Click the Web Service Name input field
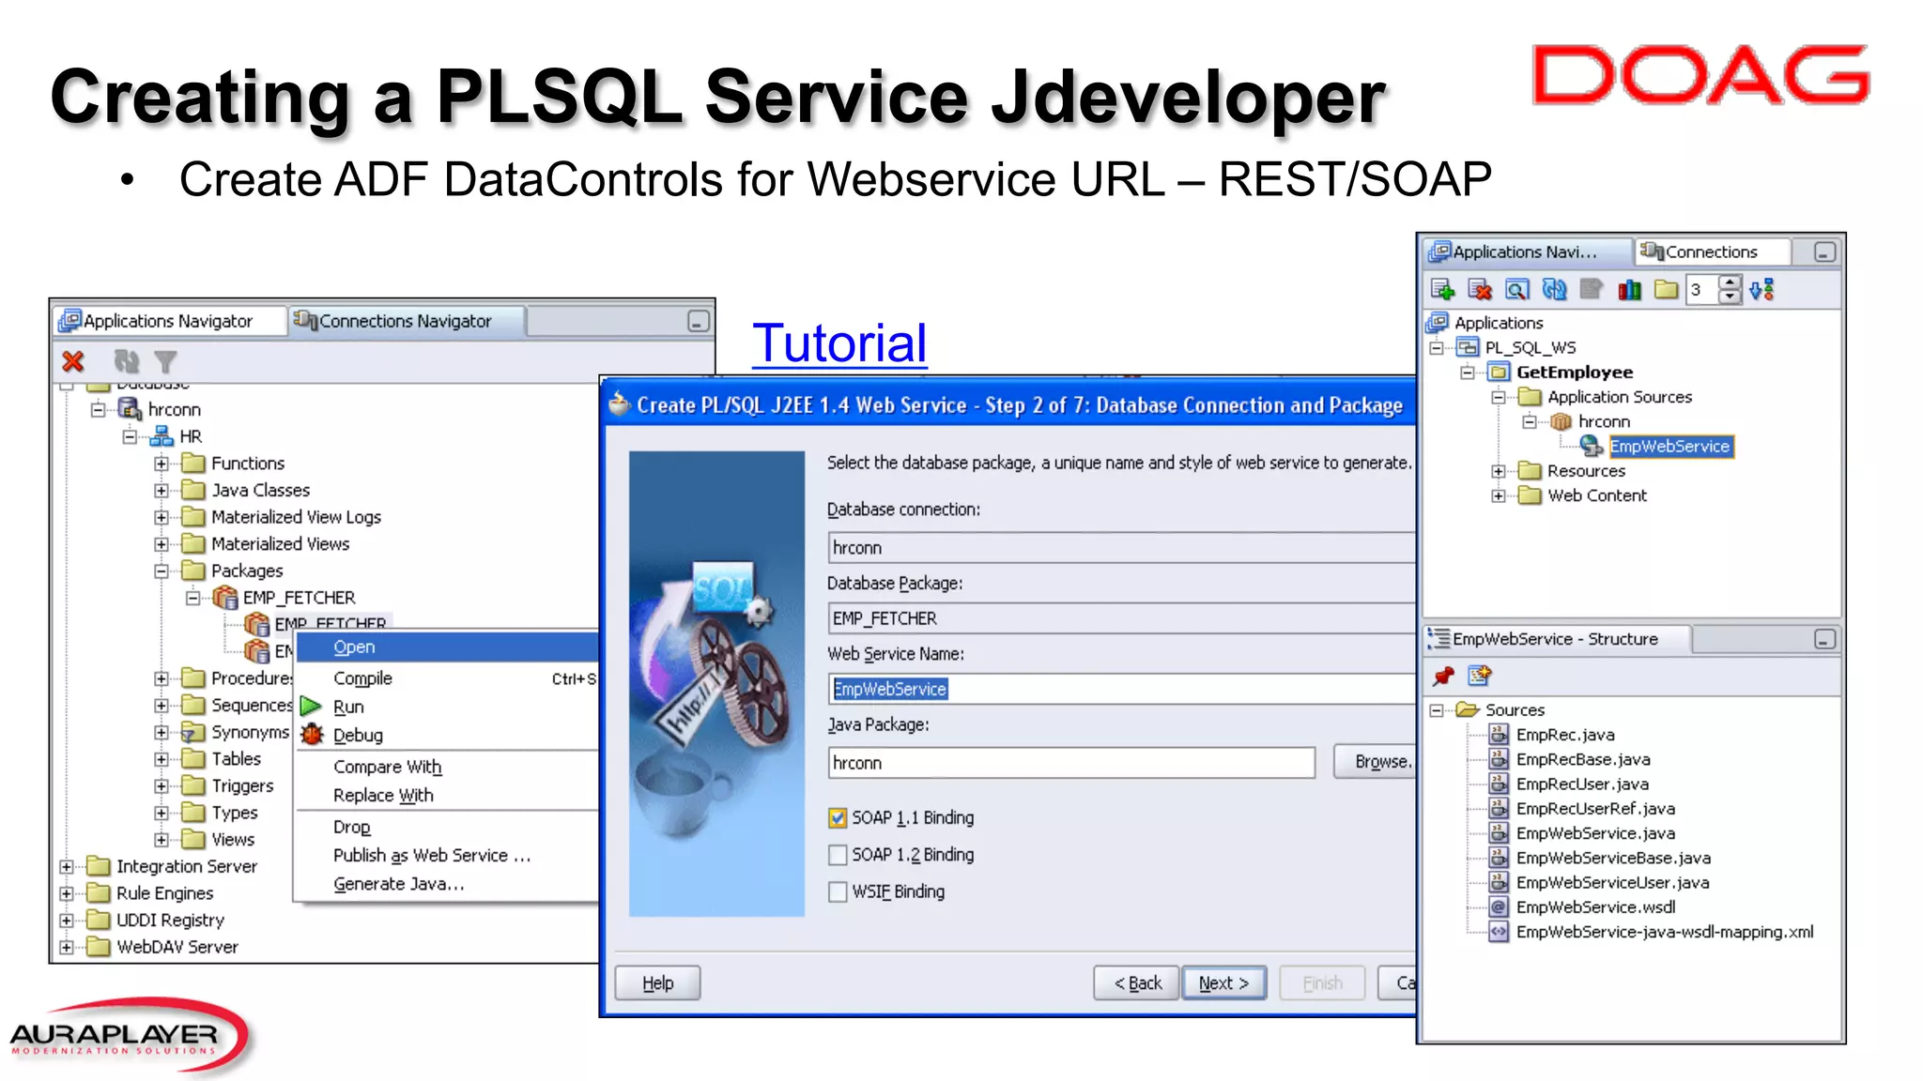The height and width of the screenshot is (1081, 1923). (x=1121, y=689)
